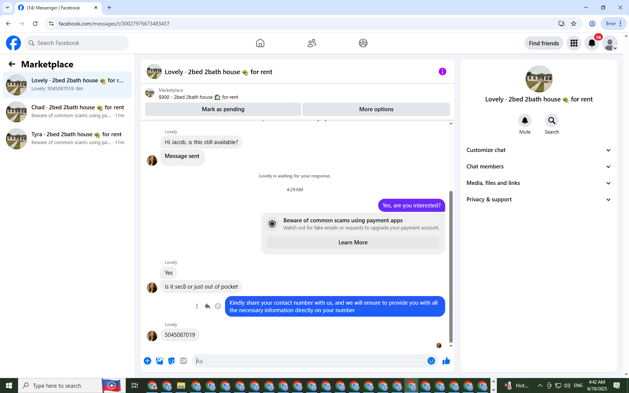Click the Find friends button

click(544, 43)
